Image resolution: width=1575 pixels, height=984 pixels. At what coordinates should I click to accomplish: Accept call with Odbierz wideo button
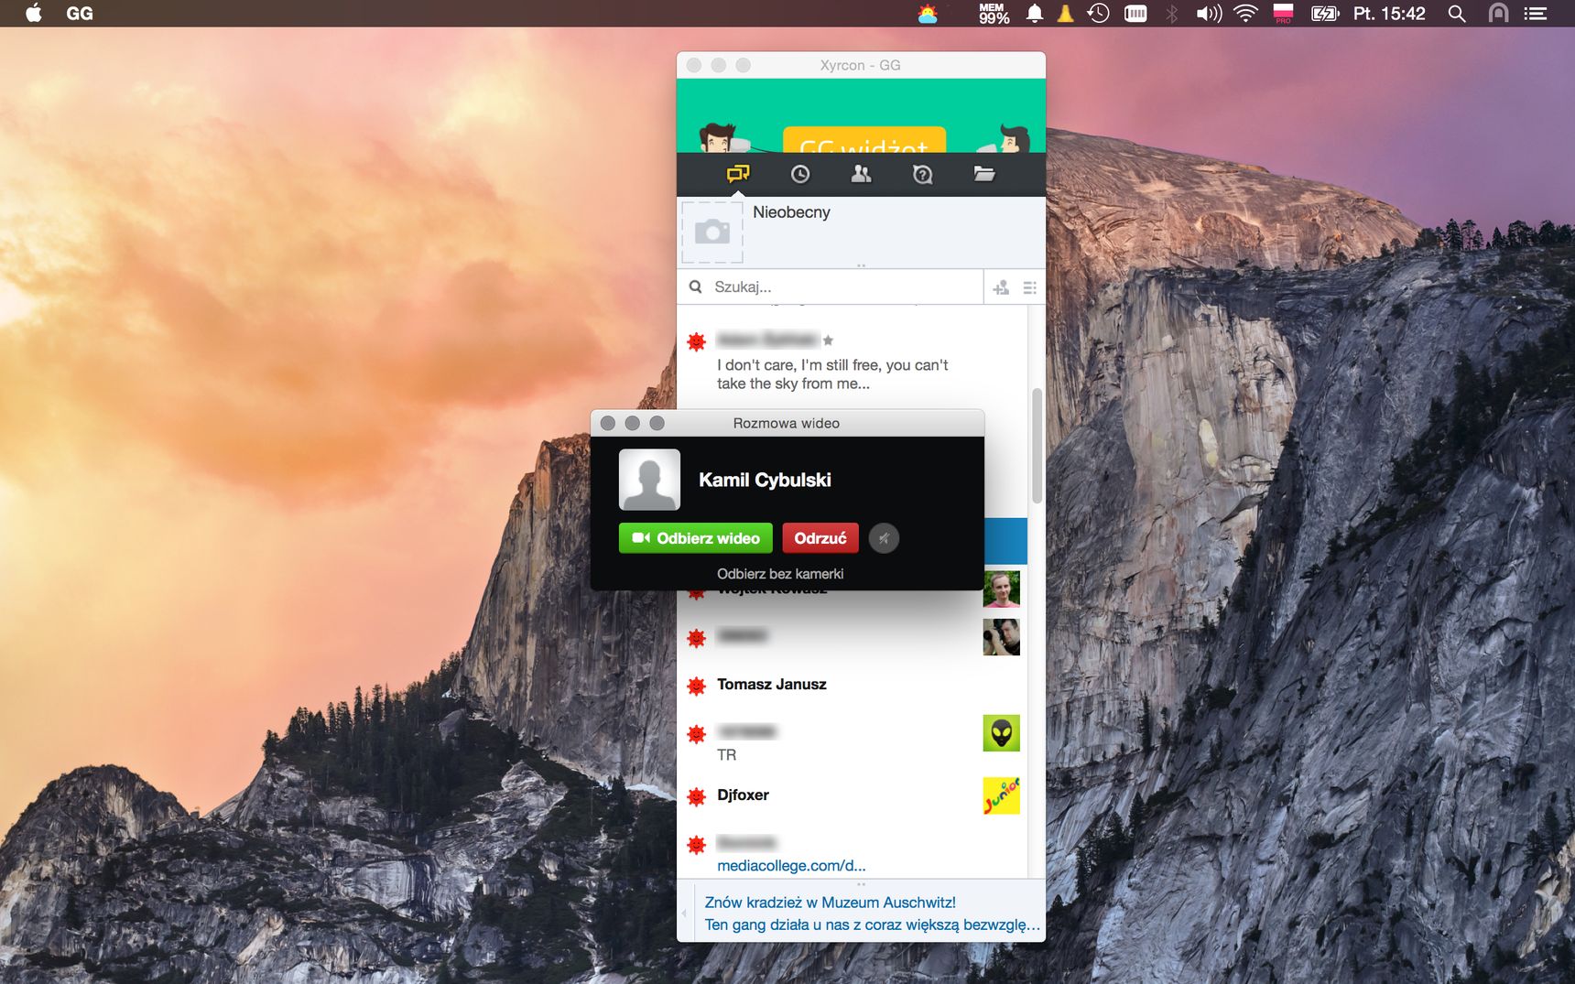[696, 538]
